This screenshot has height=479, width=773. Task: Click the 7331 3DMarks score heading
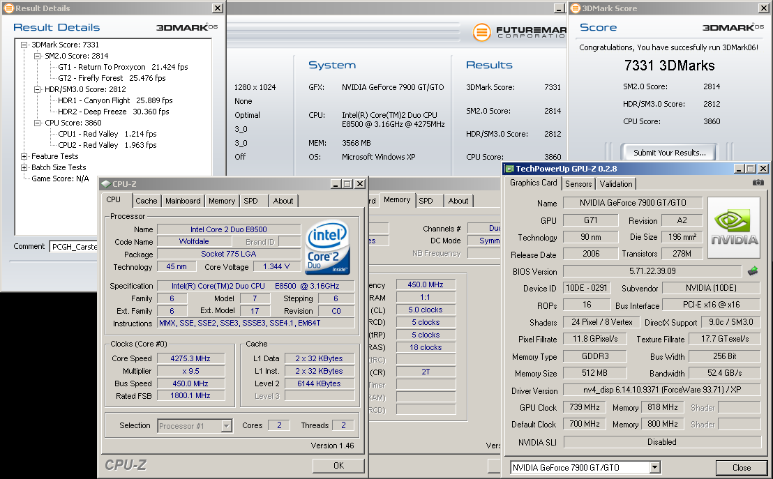point(669,66)
